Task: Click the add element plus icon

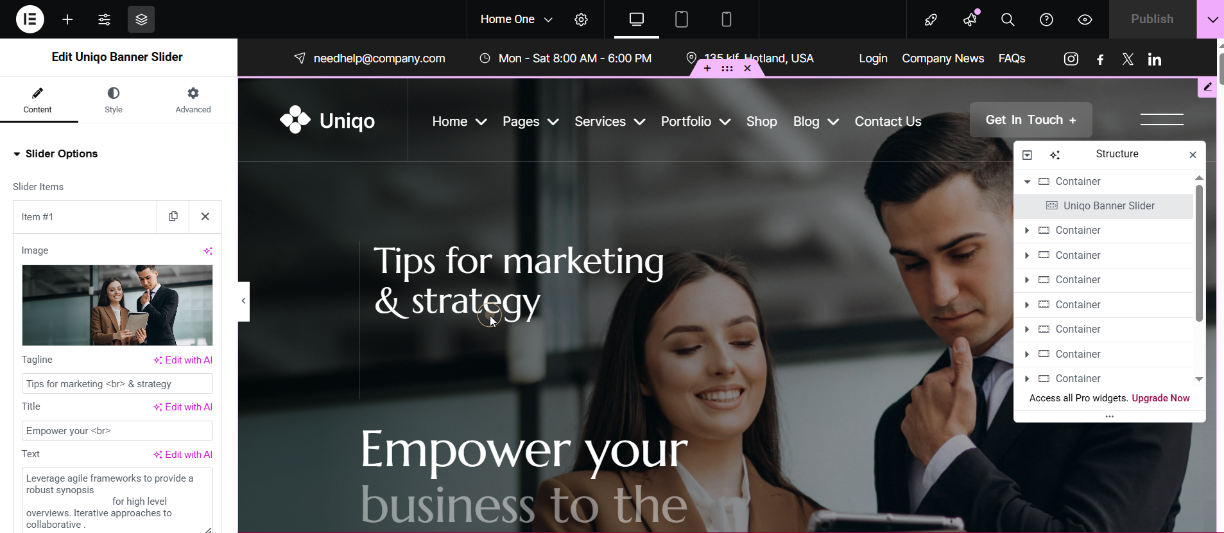Action: coord(67,19)
